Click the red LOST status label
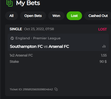This screenshot has width=111, height=99. click(103, 29)
